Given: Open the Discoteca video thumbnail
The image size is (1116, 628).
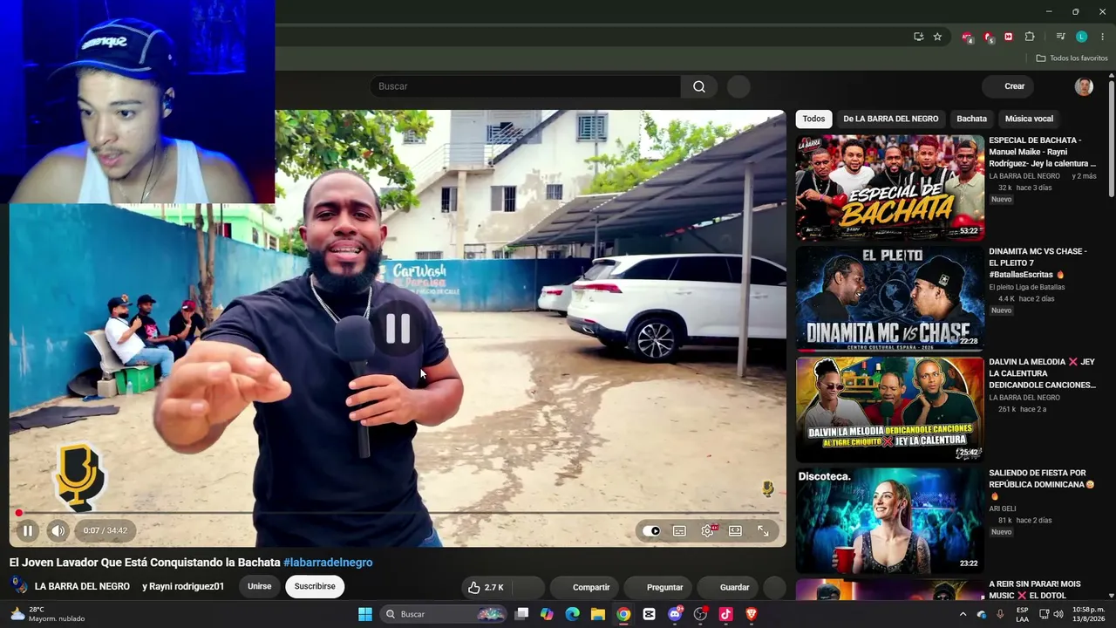Looking at the screenshot, I should click(889, 520).
